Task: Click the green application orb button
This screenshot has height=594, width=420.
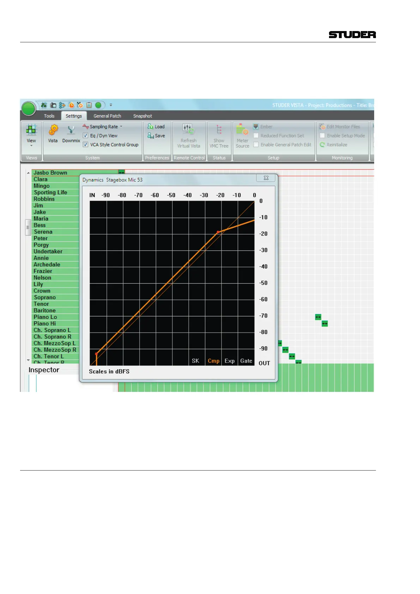Action: [29, 108]
